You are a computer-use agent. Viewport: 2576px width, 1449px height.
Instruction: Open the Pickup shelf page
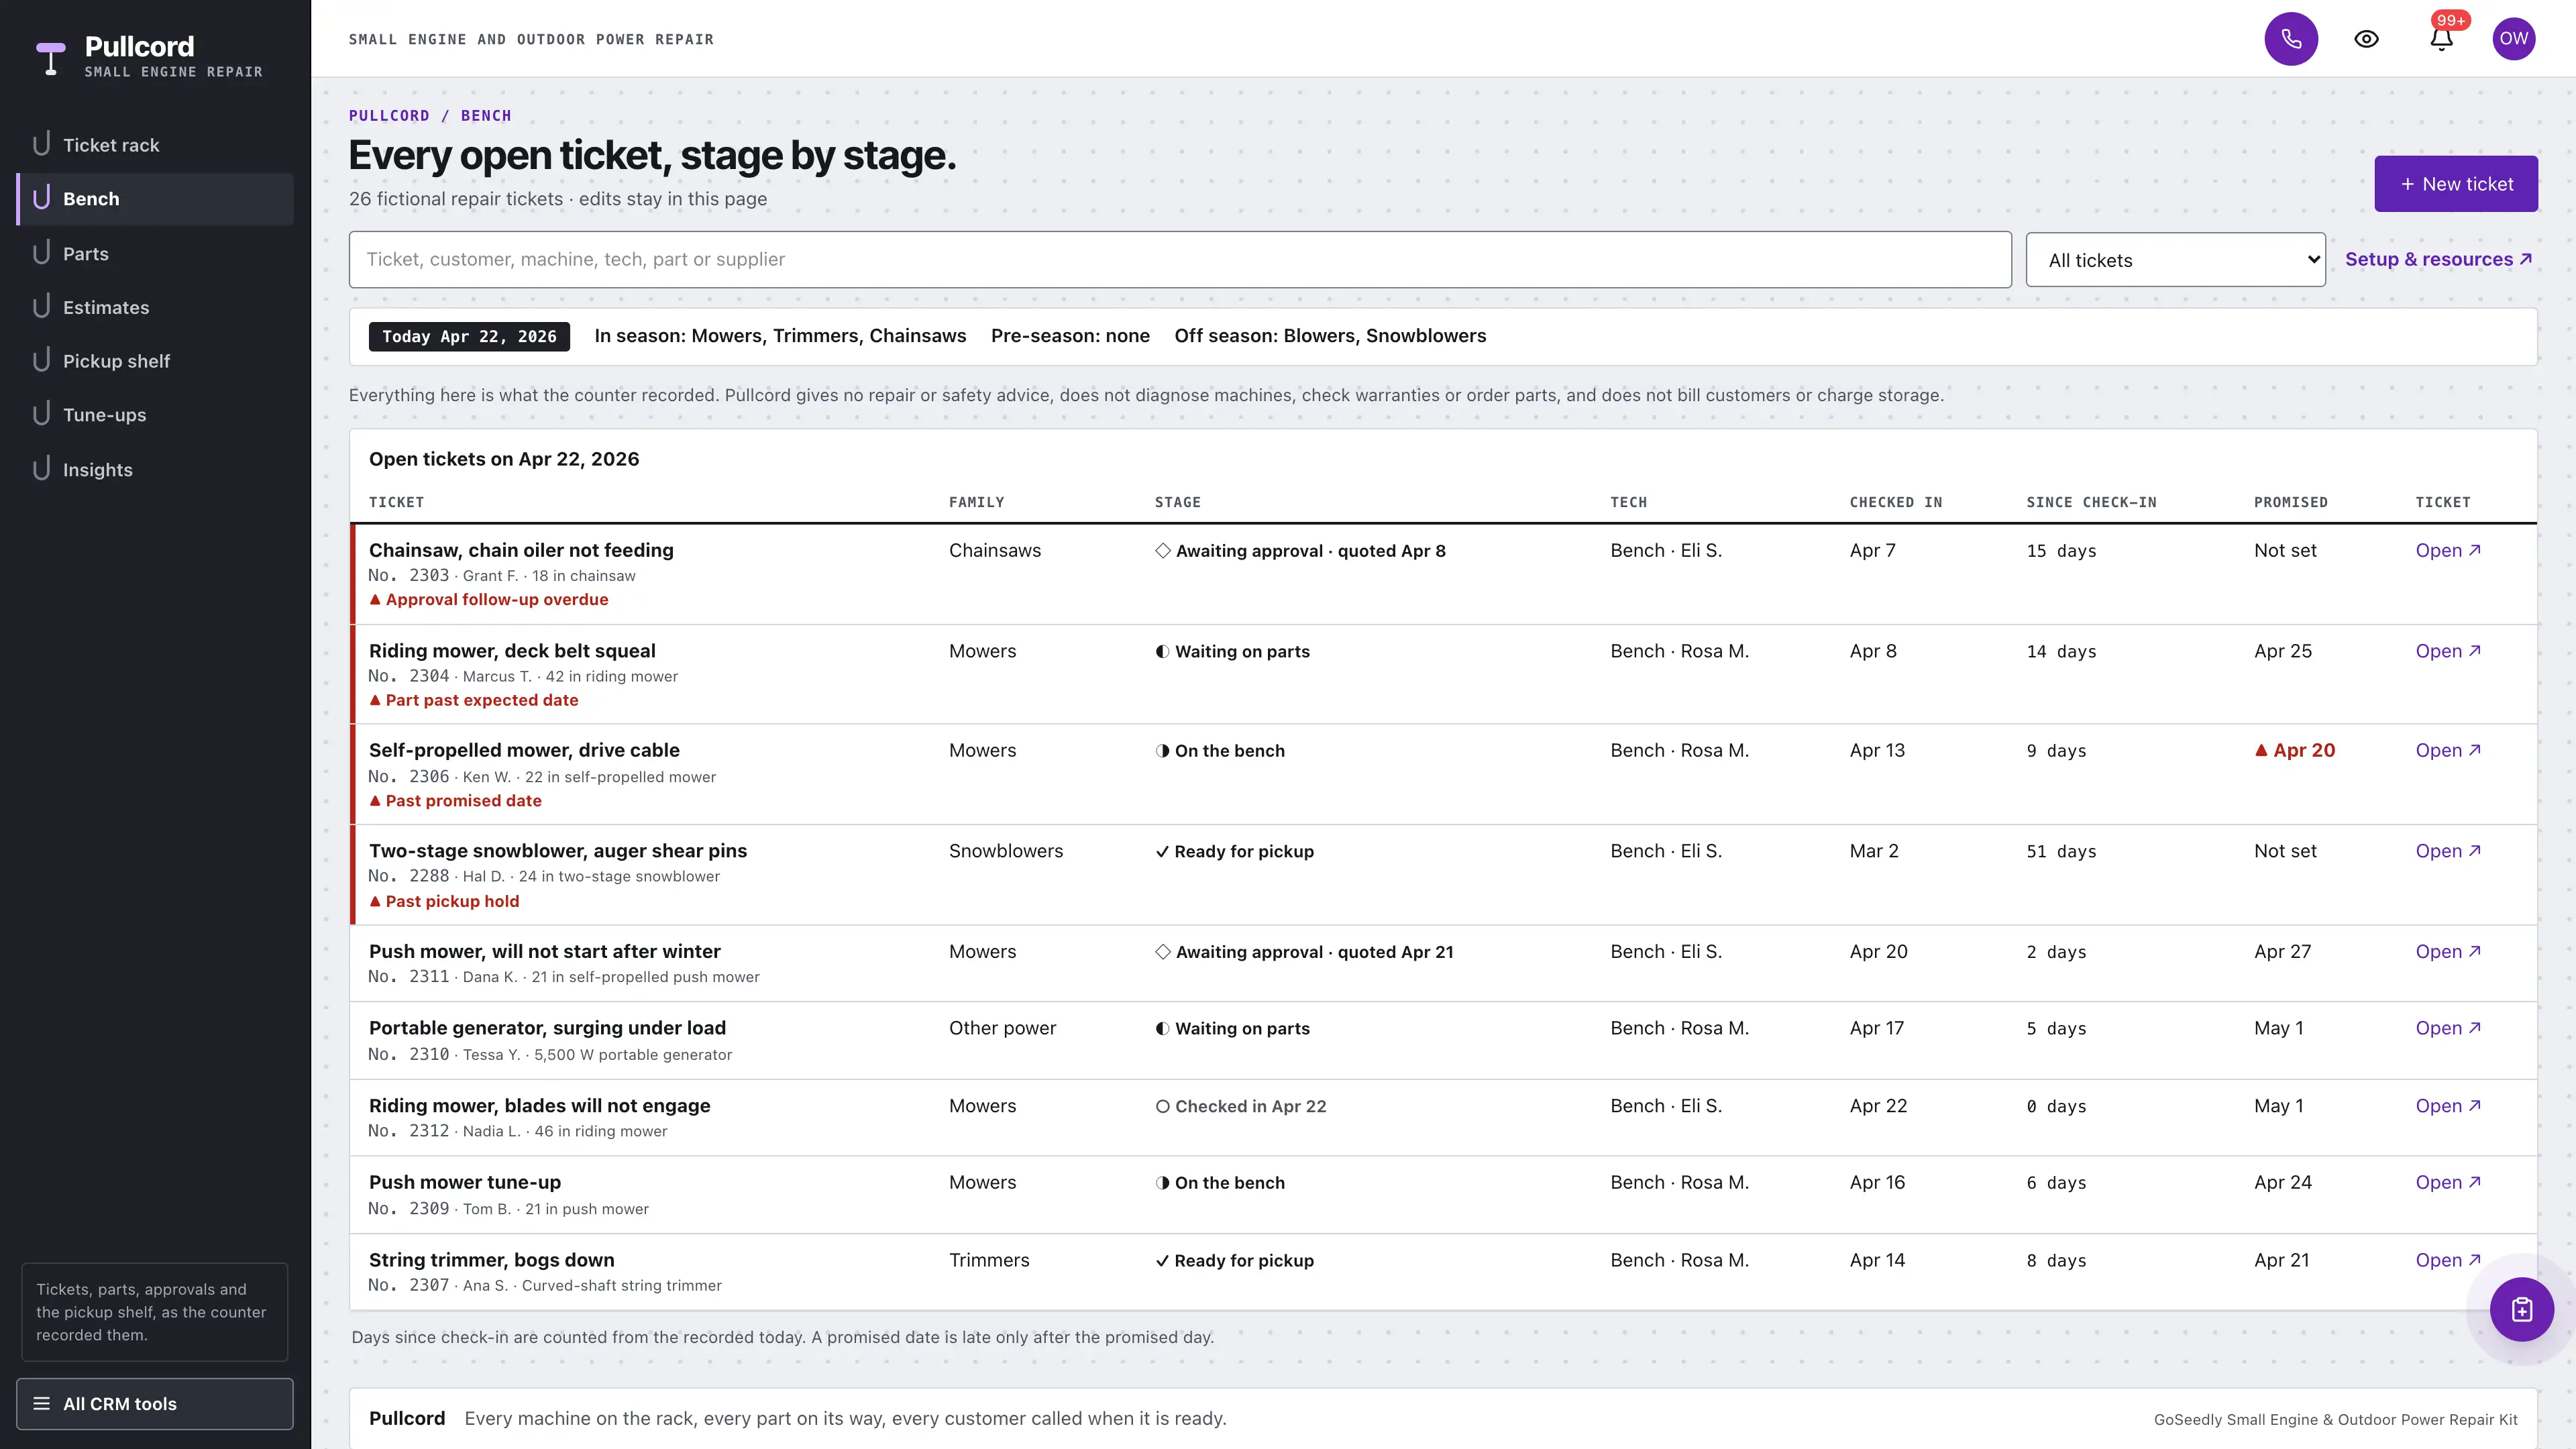pyautogui.click(x=155, y=361)
